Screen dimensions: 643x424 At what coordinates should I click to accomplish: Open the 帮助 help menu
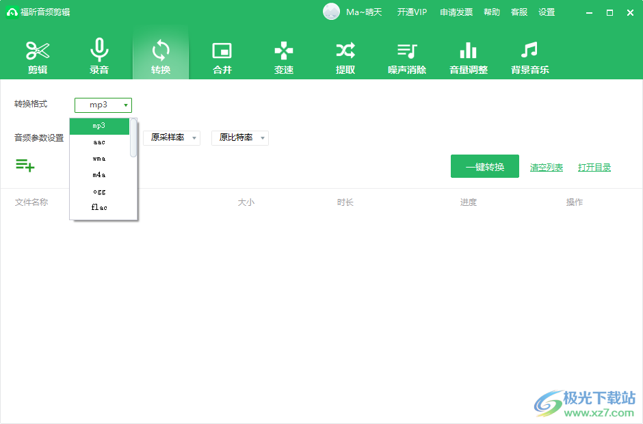[x=492, y=12]
